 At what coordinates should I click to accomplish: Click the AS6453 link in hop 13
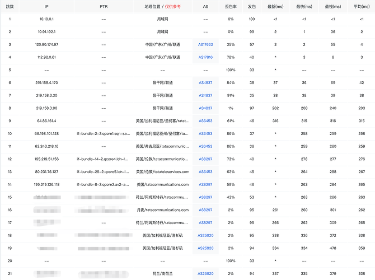point(205,171)
